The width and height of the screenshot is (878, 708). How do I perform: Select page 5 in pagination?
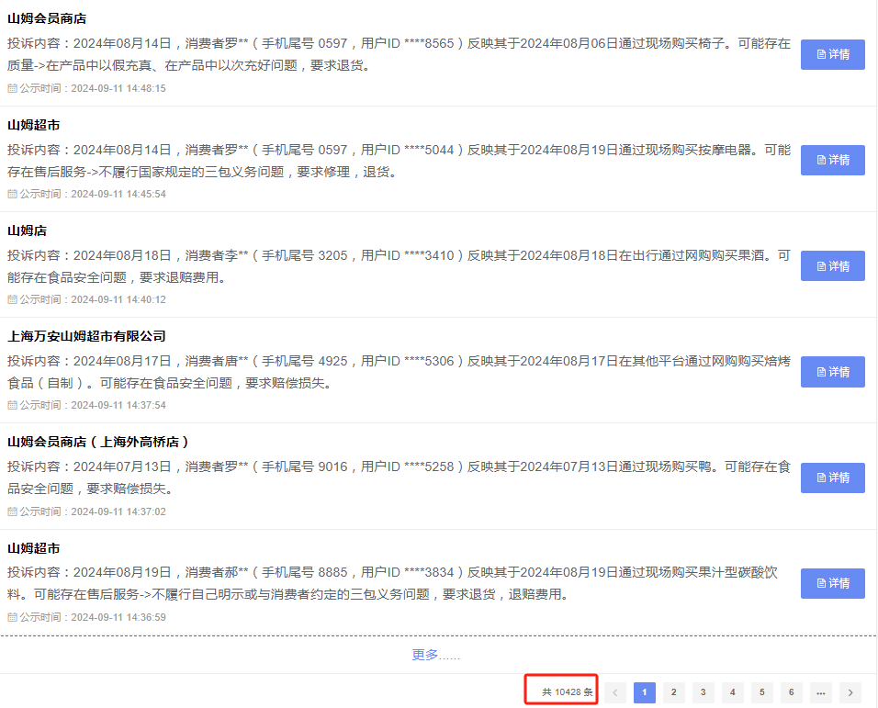click(x=761, y=691)
